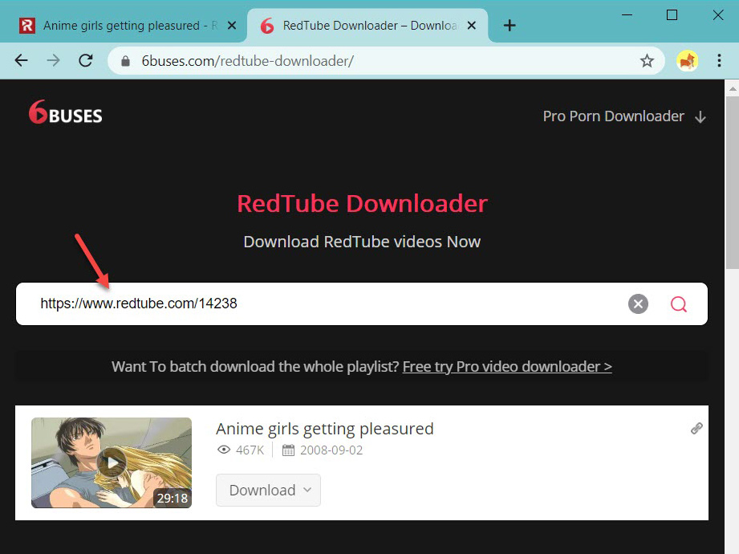
Task: View site info via padlock icon
Action: tap(125, 61)
